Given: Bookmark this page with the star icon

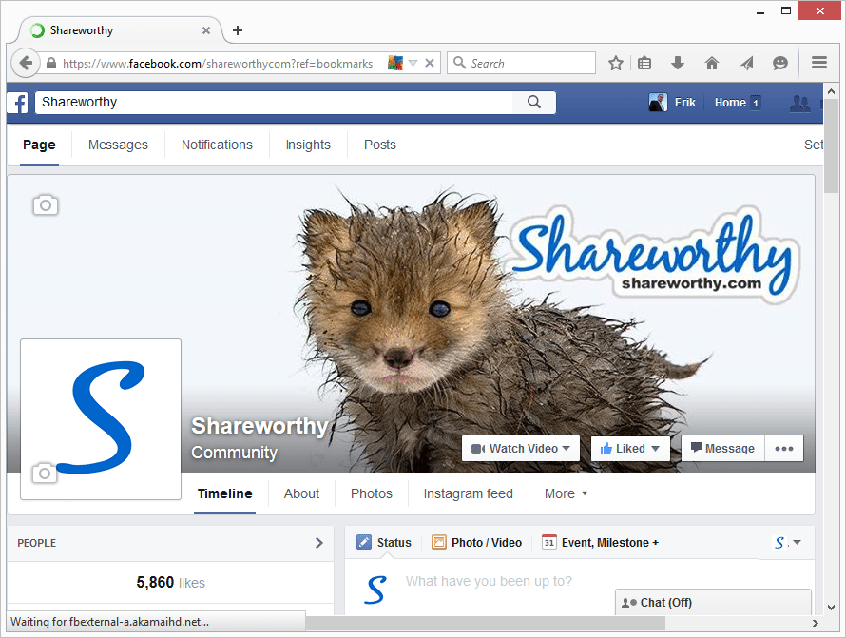Looking at the screenshot, I should 616,63.
